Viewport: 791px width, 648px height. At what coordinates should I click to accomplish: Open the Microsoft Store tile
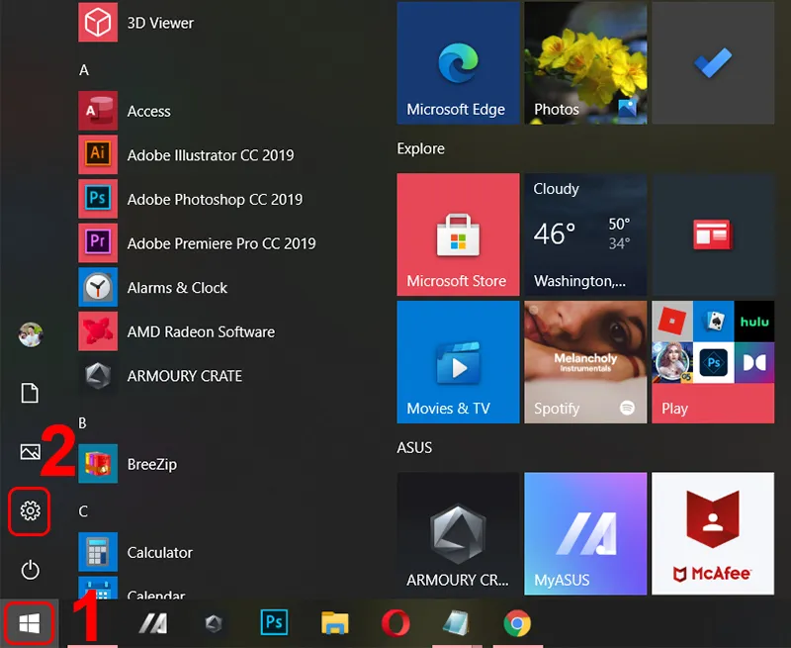tap(457, 234)
